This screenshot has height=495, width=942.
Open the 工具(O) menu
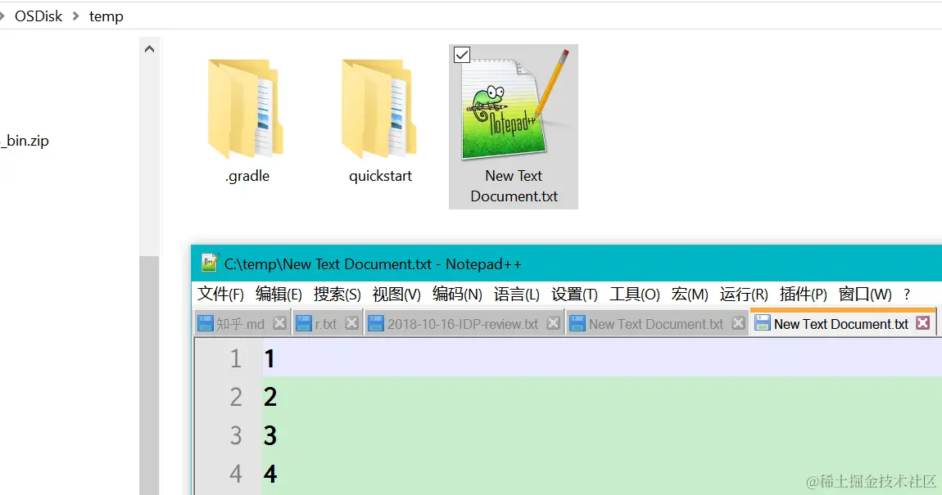(x=634, y=294)
